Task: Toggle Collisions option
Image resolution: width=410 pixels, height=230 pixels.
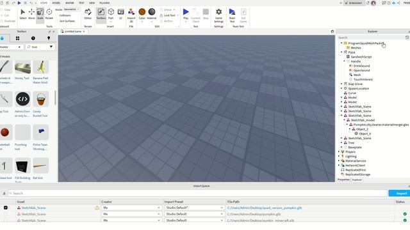Action: point(65,15)
